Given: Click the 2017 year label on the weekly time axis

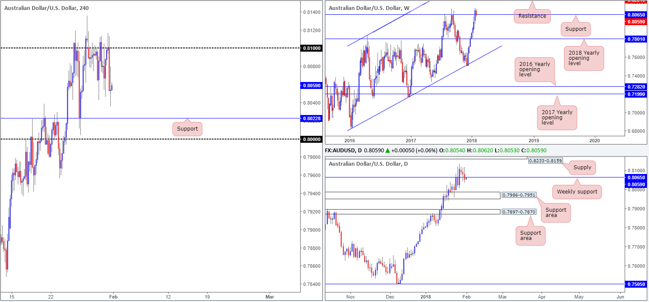Looking at the screenshot, I should coord(411,141).
